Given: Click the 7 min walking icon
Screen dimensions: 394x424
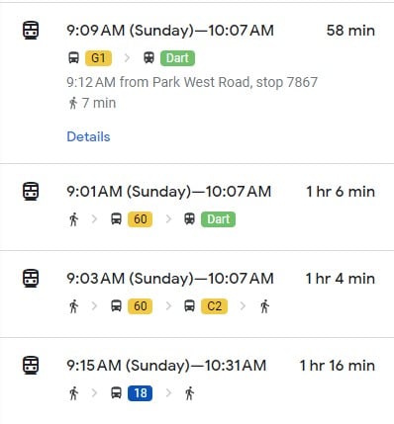Looking at the screenshot, I should 73,103.
